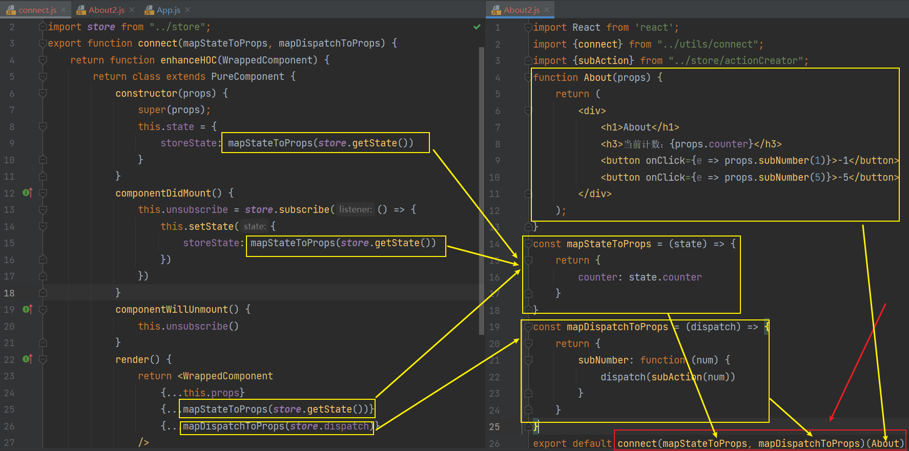Click the 'state:' parameter hint in setState
Viewport: 909px width, 451px height.
coord(255,226)
